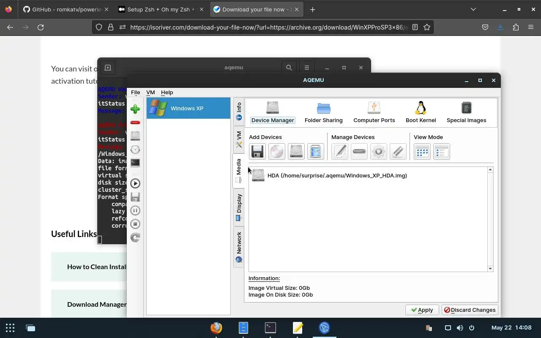Screen dimensions: 541x338
Task: Go back in Firefox
Action: tap(10, 27)
